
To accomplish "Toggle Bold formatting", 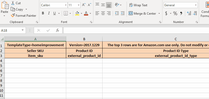I will pos(43,13).
